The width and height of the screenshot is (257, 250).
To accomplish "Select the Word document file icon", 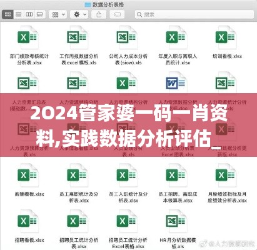I will (176, 83).
